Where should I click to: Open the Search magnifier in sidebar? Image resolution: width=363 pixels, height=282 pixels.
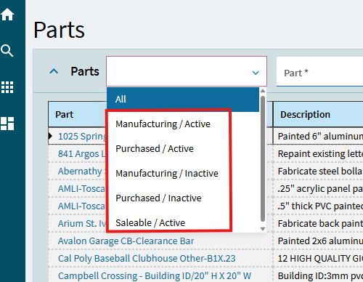pyautogui.click(x=7, y=50)
